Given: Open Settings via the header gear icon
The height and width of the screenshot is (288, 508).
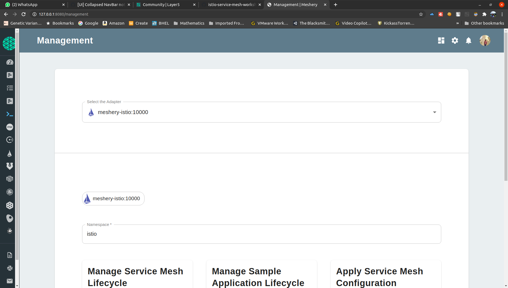Looking at the screenshot, I should pos(455,40).
